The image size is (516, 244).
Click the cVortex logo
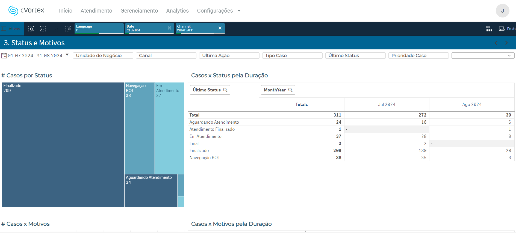(x=26, y=10)
